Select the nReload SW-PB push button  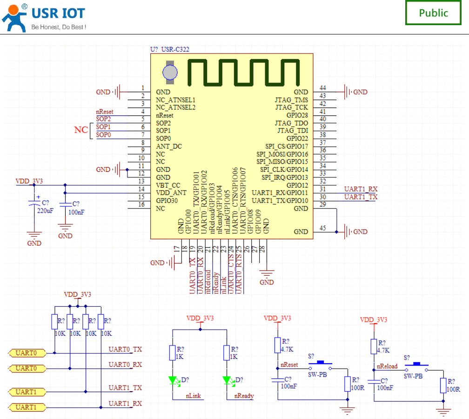click(416, 367)
